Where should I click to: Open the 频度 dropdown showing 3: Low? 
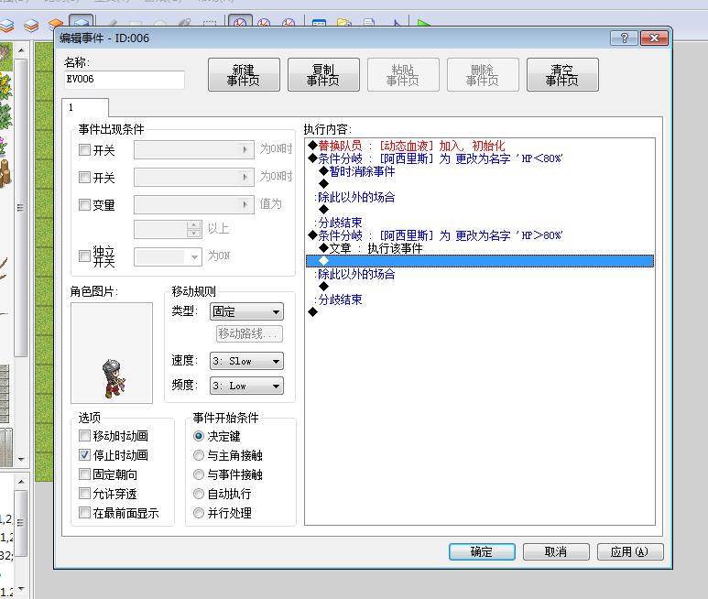coord(246,386)
